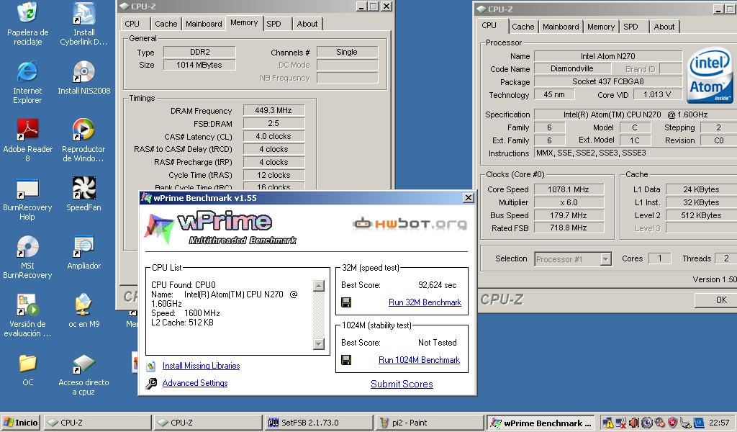Screen dimensions: 737x432
Task: Open About tab in left CPU-Z window
Action: coord(307,24)
